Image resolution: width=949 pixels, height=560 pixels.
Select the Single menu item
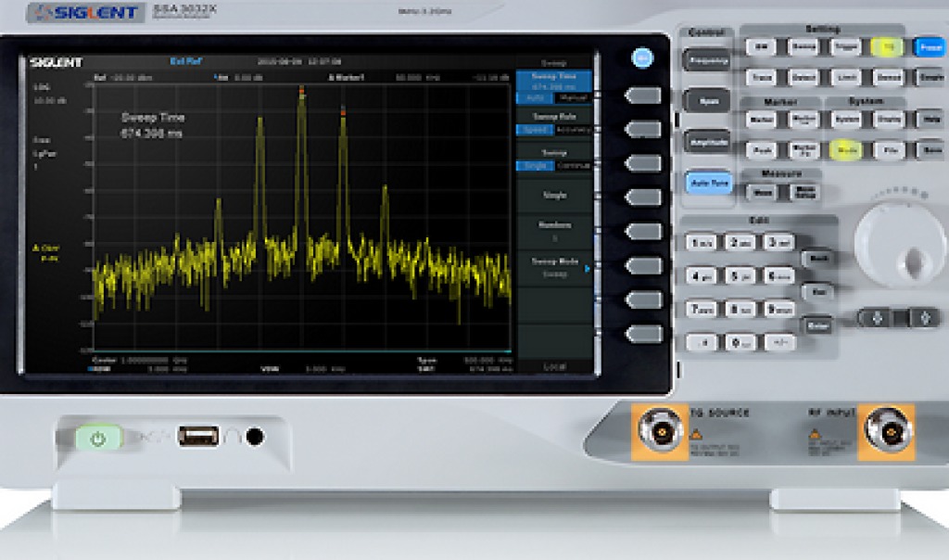click(x=554, y=197)
